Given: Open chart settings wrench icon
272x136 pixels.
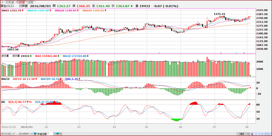Looking at the screenshot, I should click(x=270, y=134).
